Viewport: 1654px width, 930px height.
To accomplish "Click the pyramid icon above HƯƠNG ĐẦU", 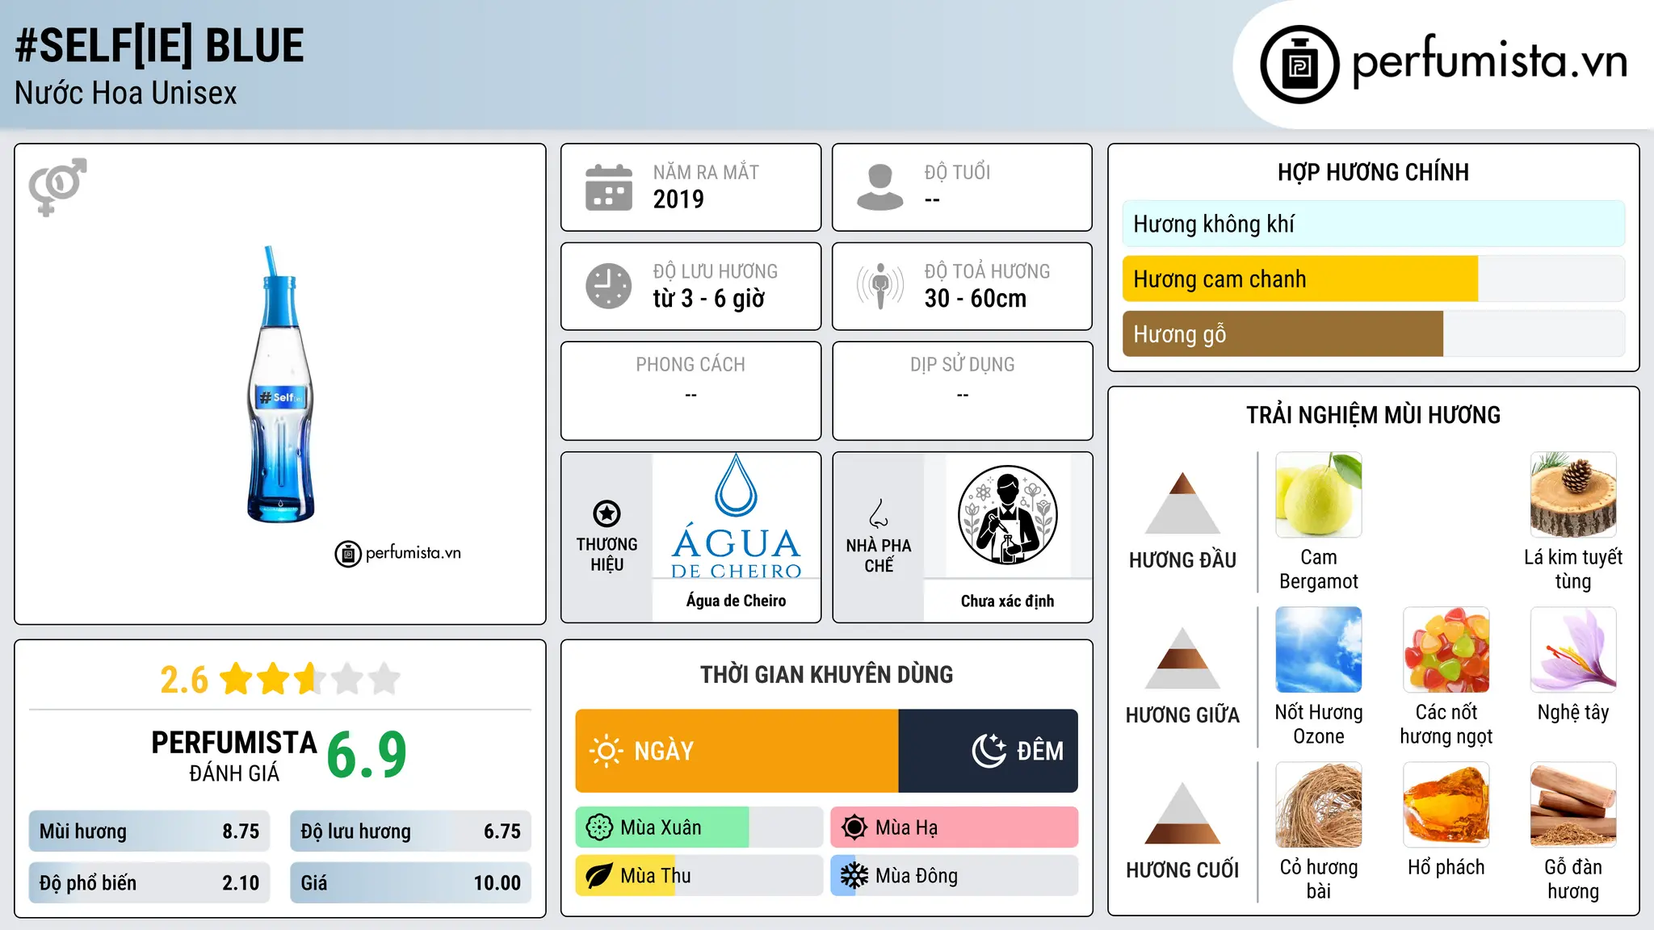I will click(x=1182, y=503).
